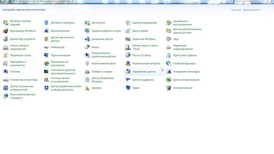This screenshot has height=154, width=274.
Task: Click the Дата и время icon
Action: [x=128, y=31]
